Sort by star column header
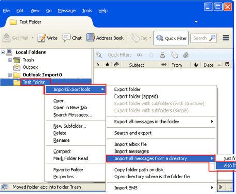 107,65
